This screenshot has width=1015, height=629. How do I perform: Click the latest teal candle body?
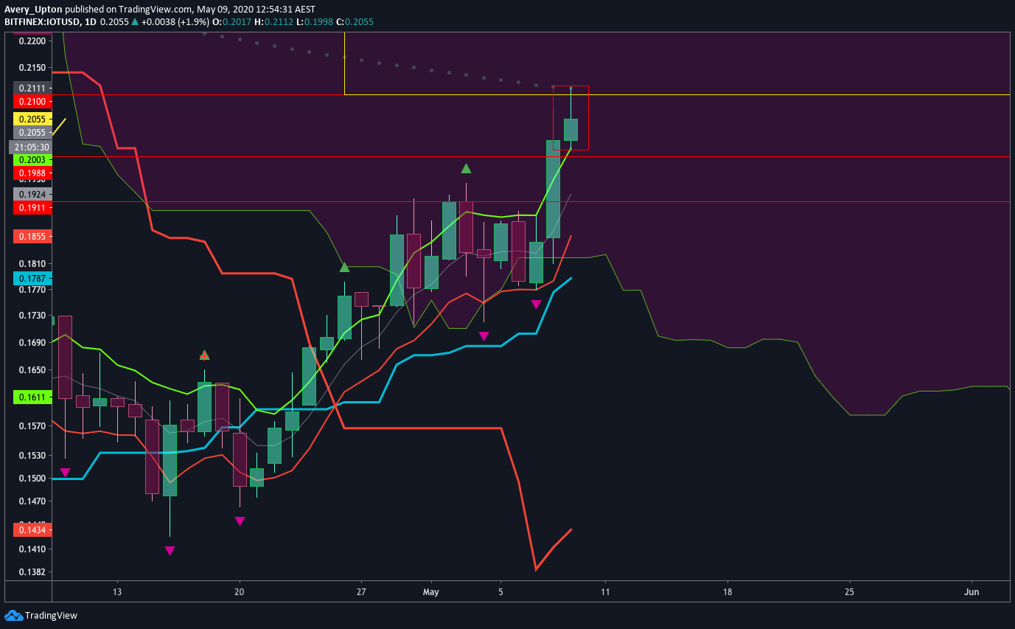571,130
